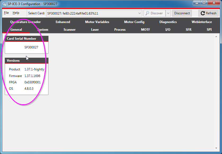Open the File menu
Viewport: 222px width, 154px height.
(6, 13)
